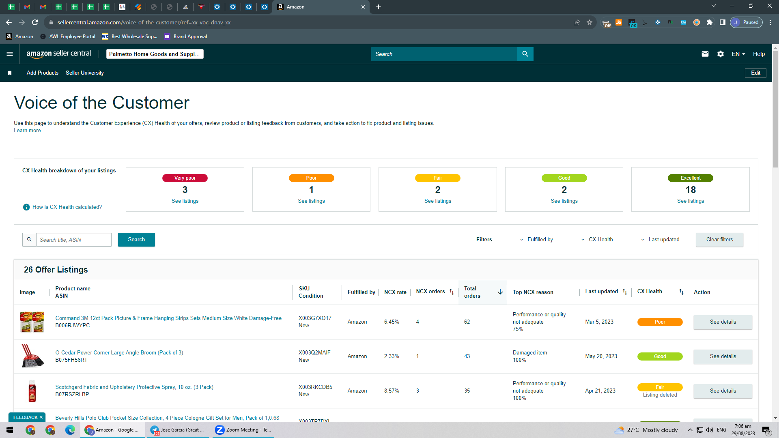Open Telegram chat Jose Garcia in taskbar
779x438 pixels.
pyautogui.click(x=177, y=430)
